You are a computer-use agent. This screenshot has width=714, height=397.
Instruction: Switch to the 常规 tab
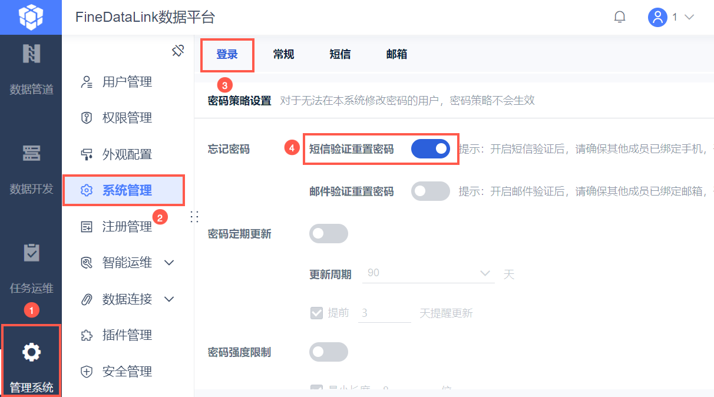(283, 55)
